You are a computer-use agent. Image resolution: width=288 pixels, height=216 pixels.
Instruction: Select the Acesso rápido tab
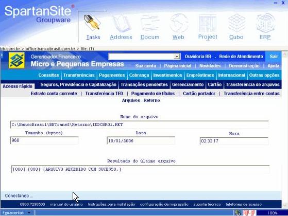(18, 86)
